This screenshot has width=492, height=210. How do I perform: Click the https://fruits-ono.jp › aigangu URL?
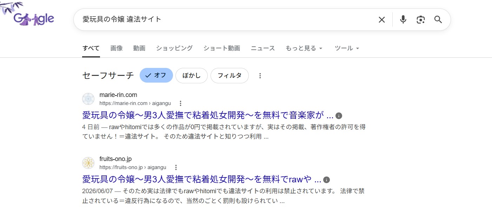point(133,167)
